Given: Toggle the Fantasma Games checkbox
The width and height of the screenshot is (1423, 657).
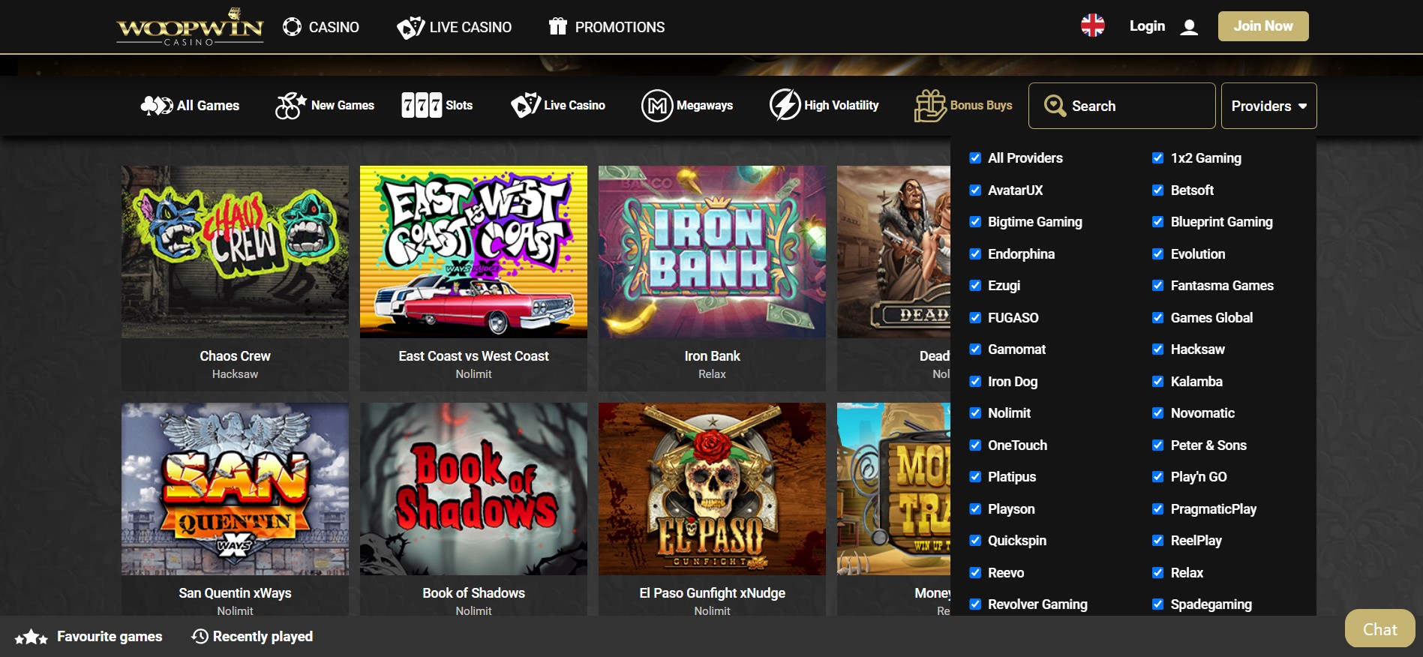Looking at the screenshot, I should click(1158, 286).
